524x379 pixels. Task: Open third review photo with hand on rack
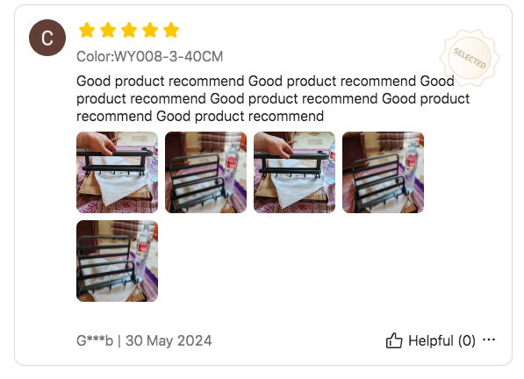[x=294, y=172]
